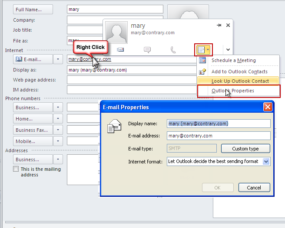Choose Outlook Properties from the menu
Screen dimensions: 285x228
click(233, 91)
